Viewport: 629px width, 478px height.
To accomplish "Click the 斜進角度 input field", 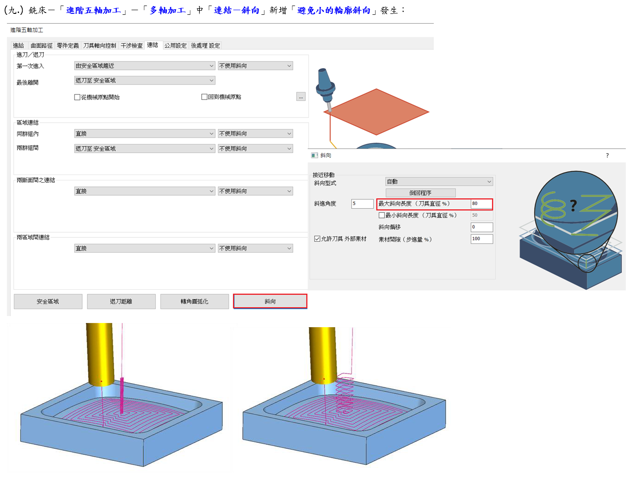I will pyautogui.click(x=362, y=204).
